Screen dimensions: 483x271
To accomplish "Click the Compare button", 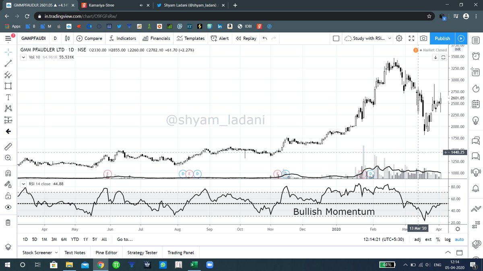I will pos(89,39).
